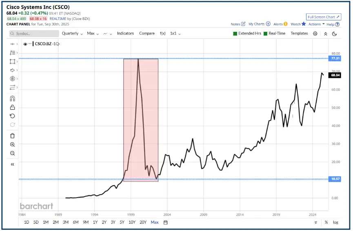
Task: Click the Full Screen Chart button
Action: [323, 17]
